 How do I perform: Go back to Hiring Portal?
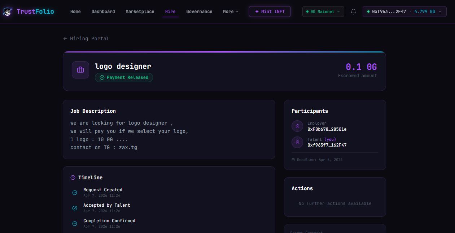coord(86,39)
